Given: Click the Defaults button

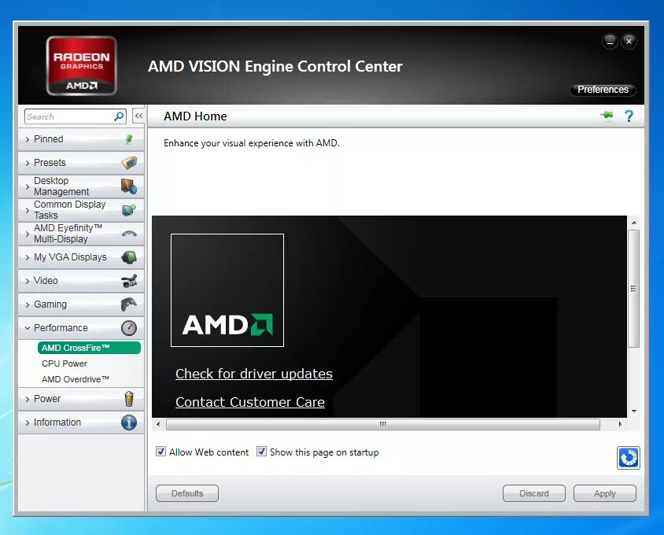Looking at the screenshot, I should click(187, 493).
